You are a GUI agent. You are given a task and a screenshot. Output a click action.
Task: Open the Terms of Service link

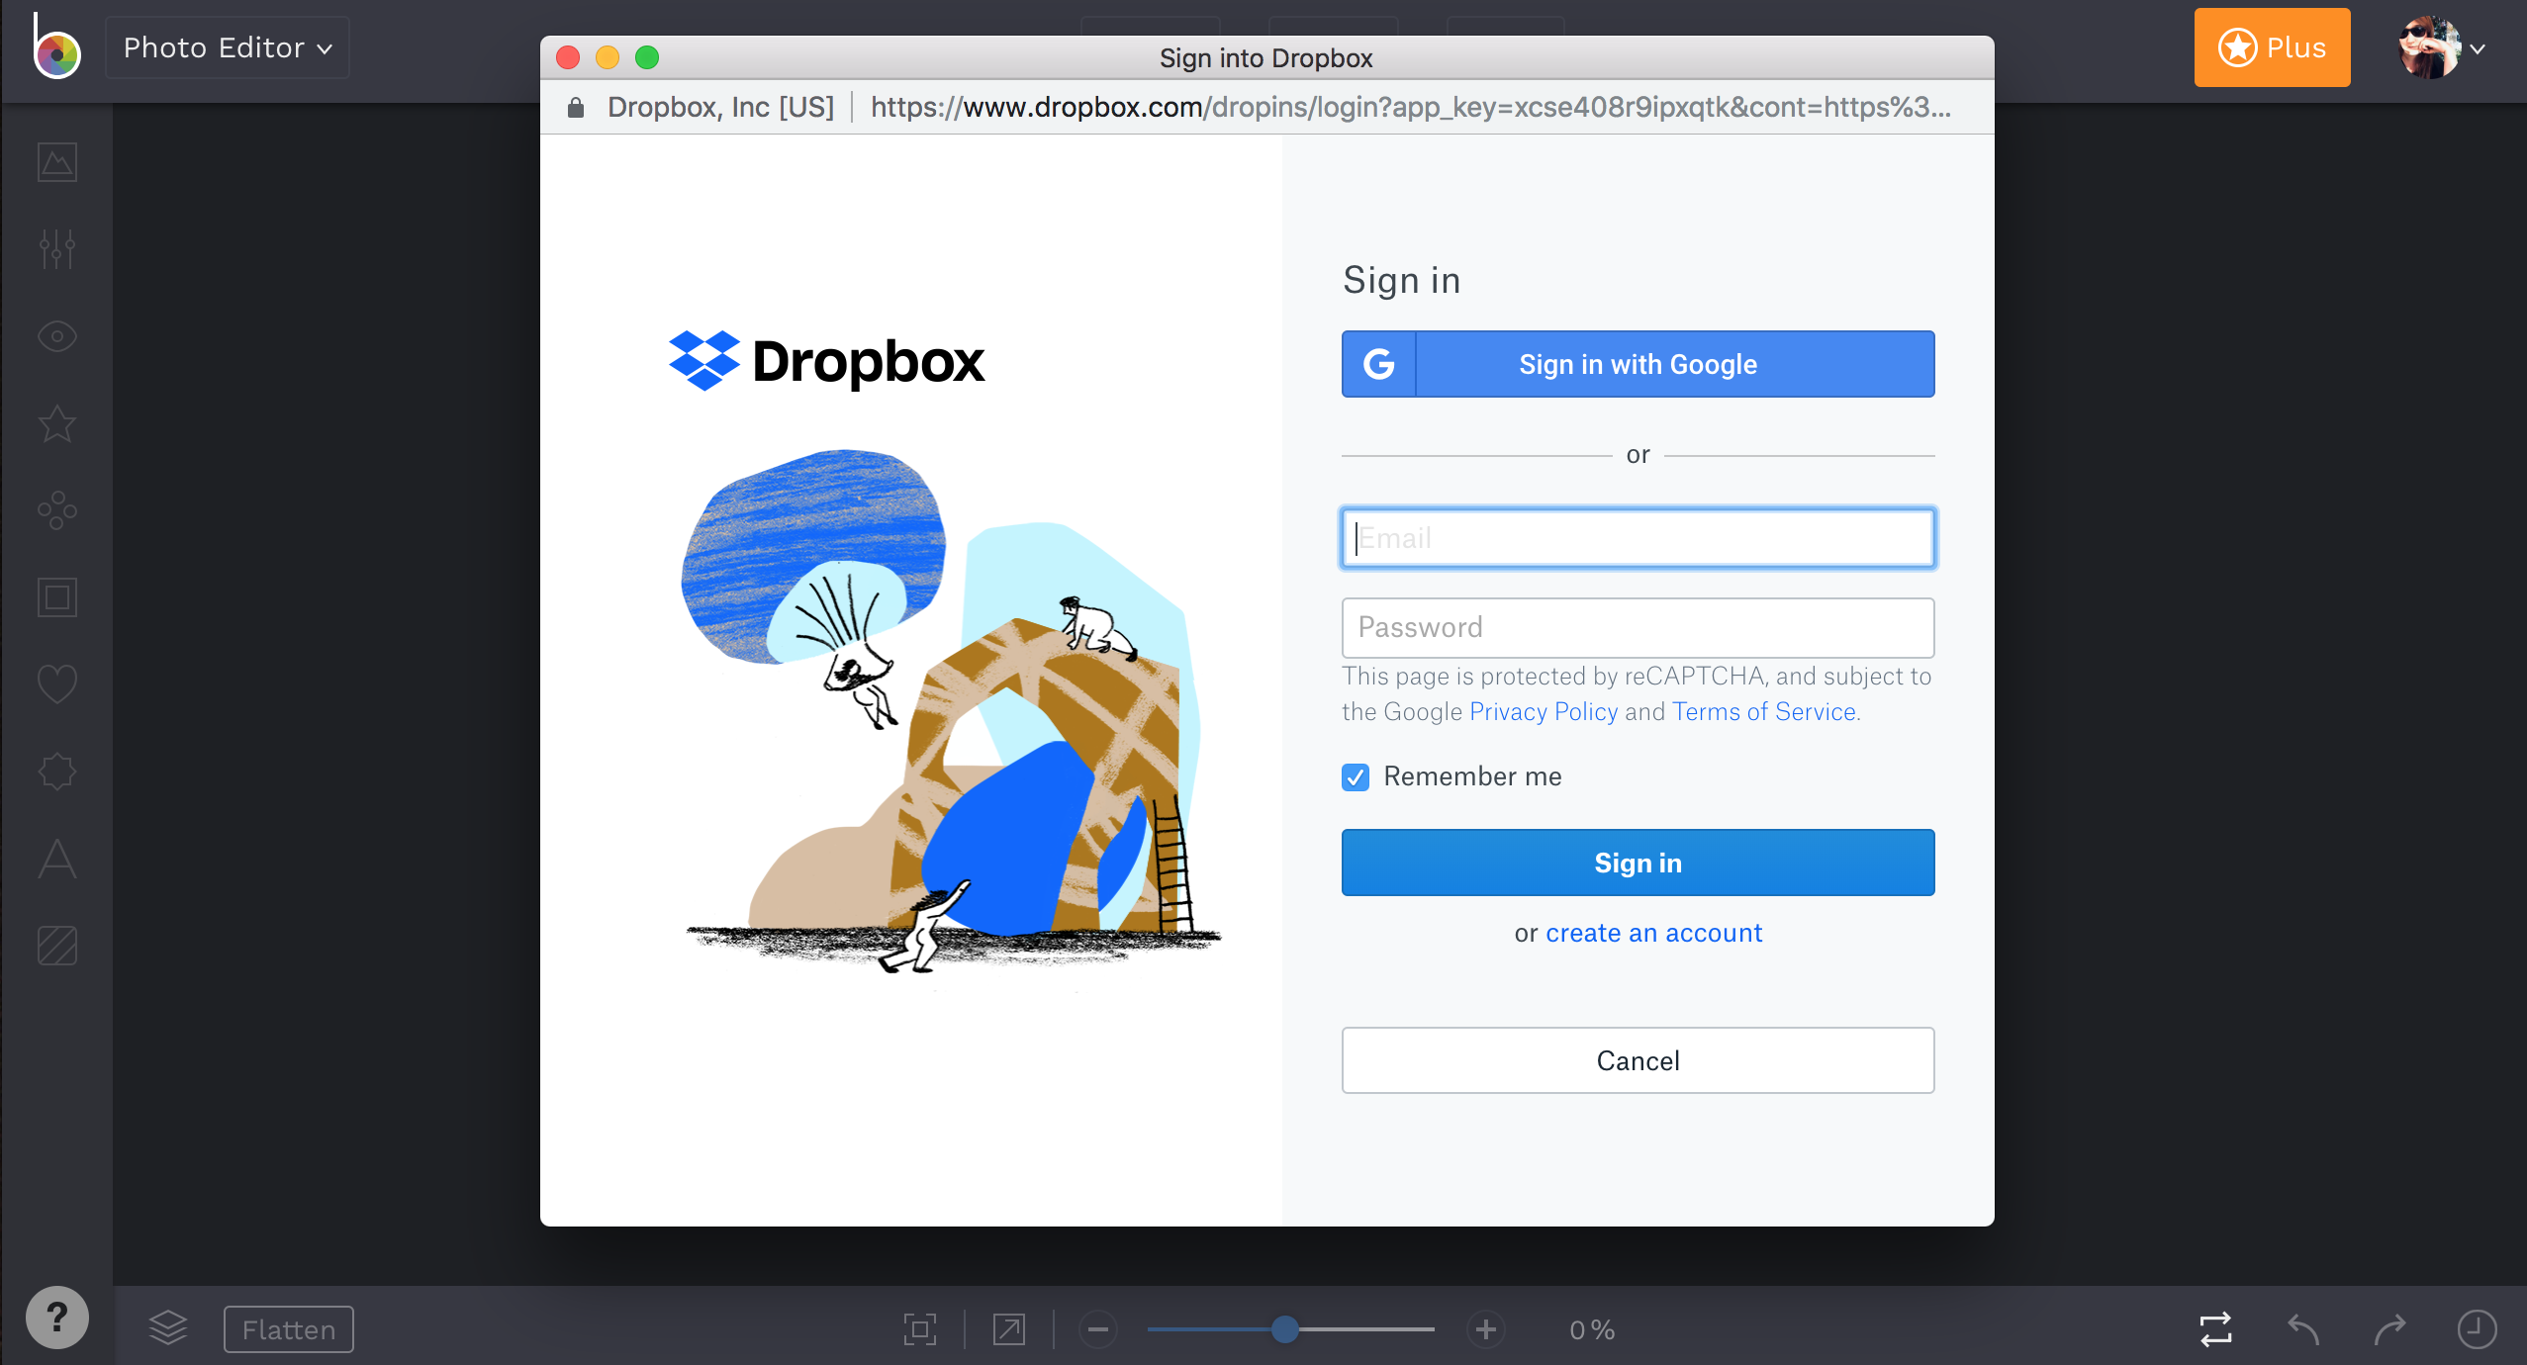[x=1764, y=711]
